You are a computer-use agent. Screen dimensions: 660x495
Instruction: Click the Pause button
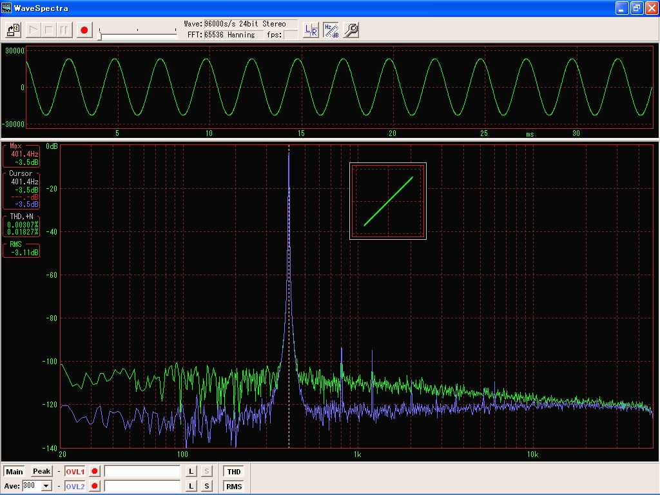tap(64, 30)
